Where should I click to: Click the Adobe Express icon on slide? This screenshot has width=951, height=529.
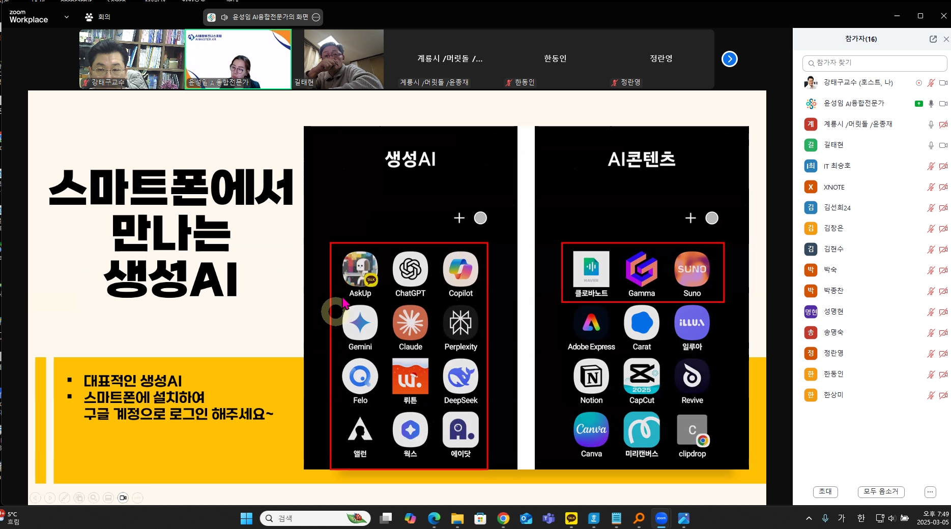(x=591, y=323)
